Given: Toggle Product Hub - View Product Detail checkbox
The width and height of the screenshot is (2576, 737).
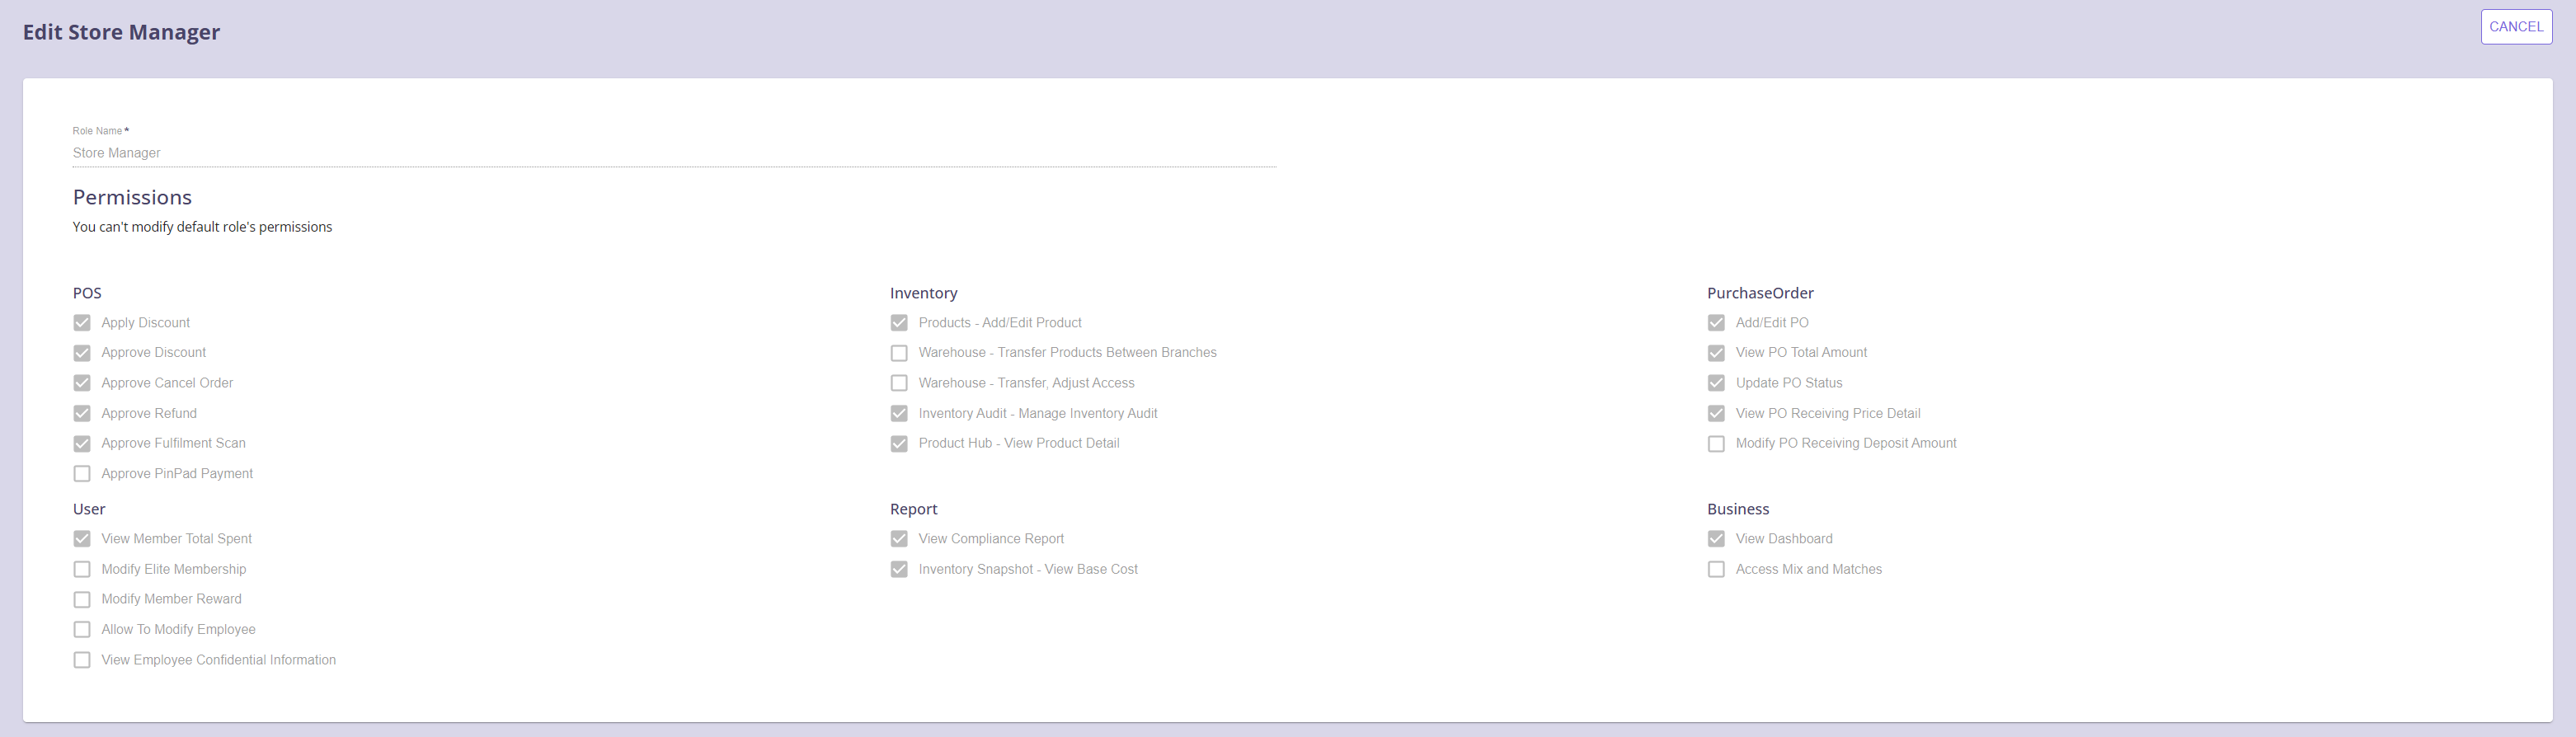Looking at the screenshot, I should [x=899, y=443].
